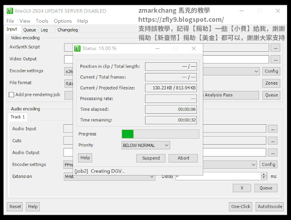Image resolution: width=291 pixels, height=220 pixels.
Task: Close the MeGUI main window
Action: tap(278, 11)
